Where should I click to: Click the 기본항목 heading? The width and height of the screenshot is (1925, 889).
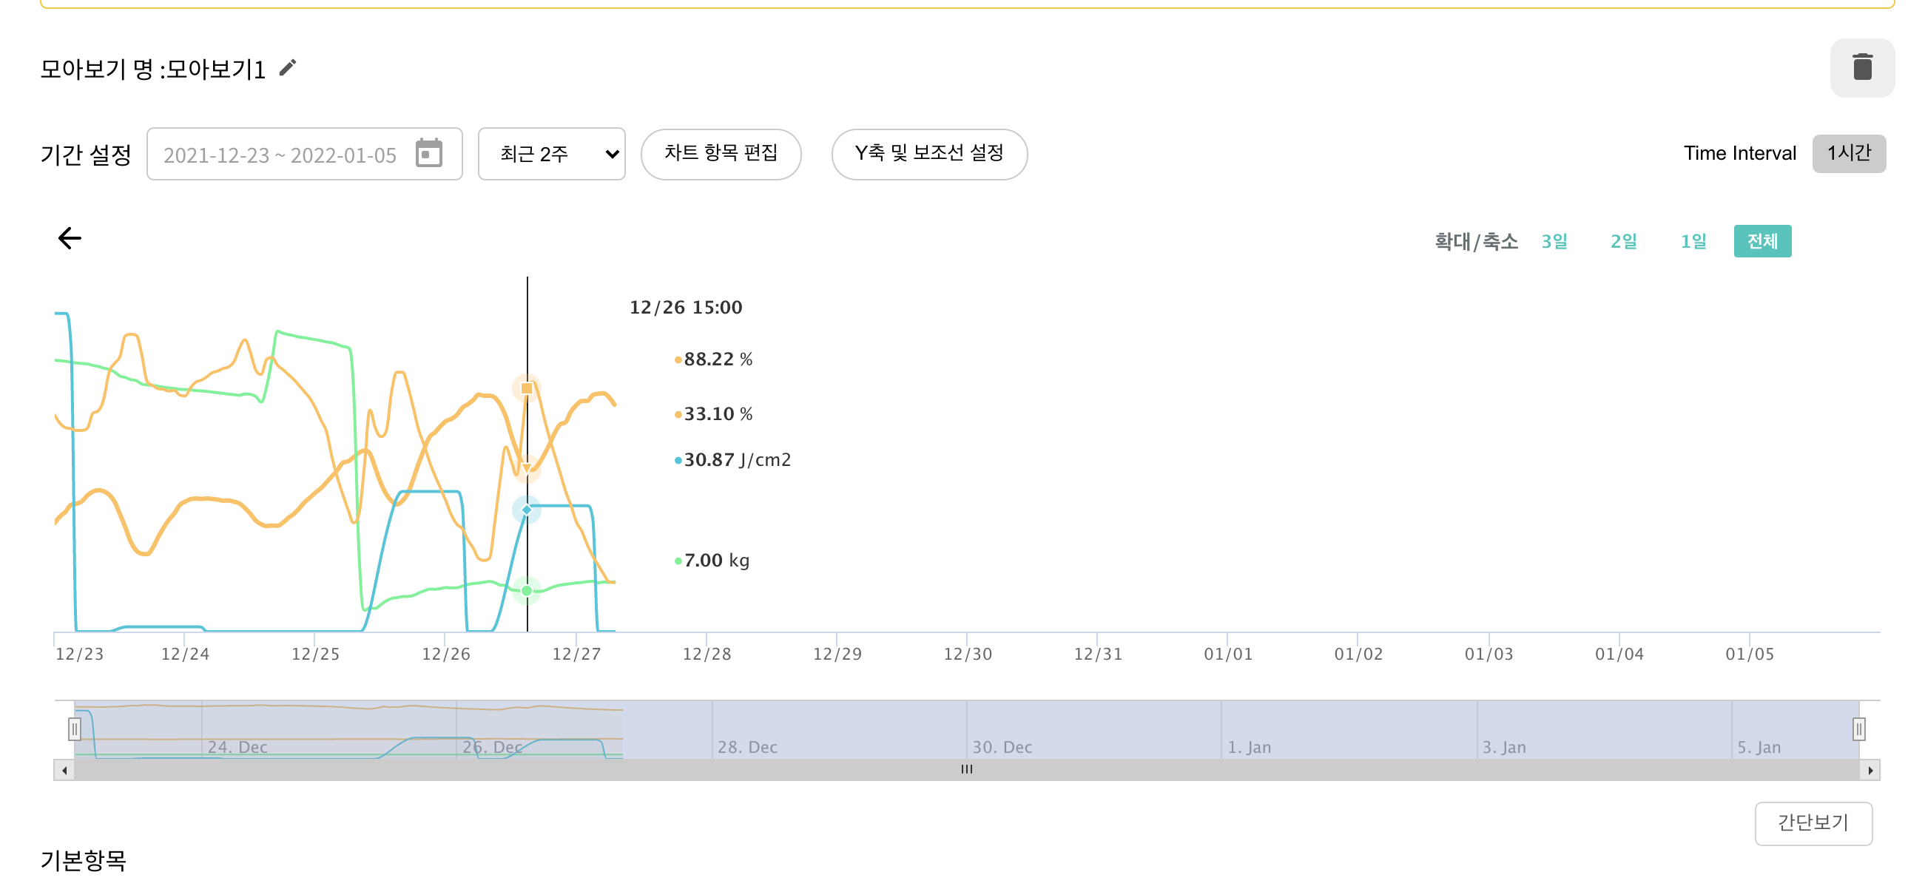[x=84, y=861]
